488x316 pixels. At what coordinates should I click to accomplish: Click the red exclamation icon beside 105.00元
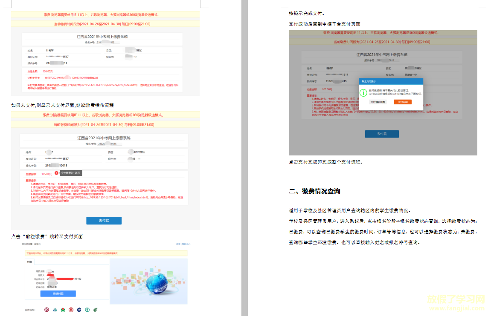(56, 173)
